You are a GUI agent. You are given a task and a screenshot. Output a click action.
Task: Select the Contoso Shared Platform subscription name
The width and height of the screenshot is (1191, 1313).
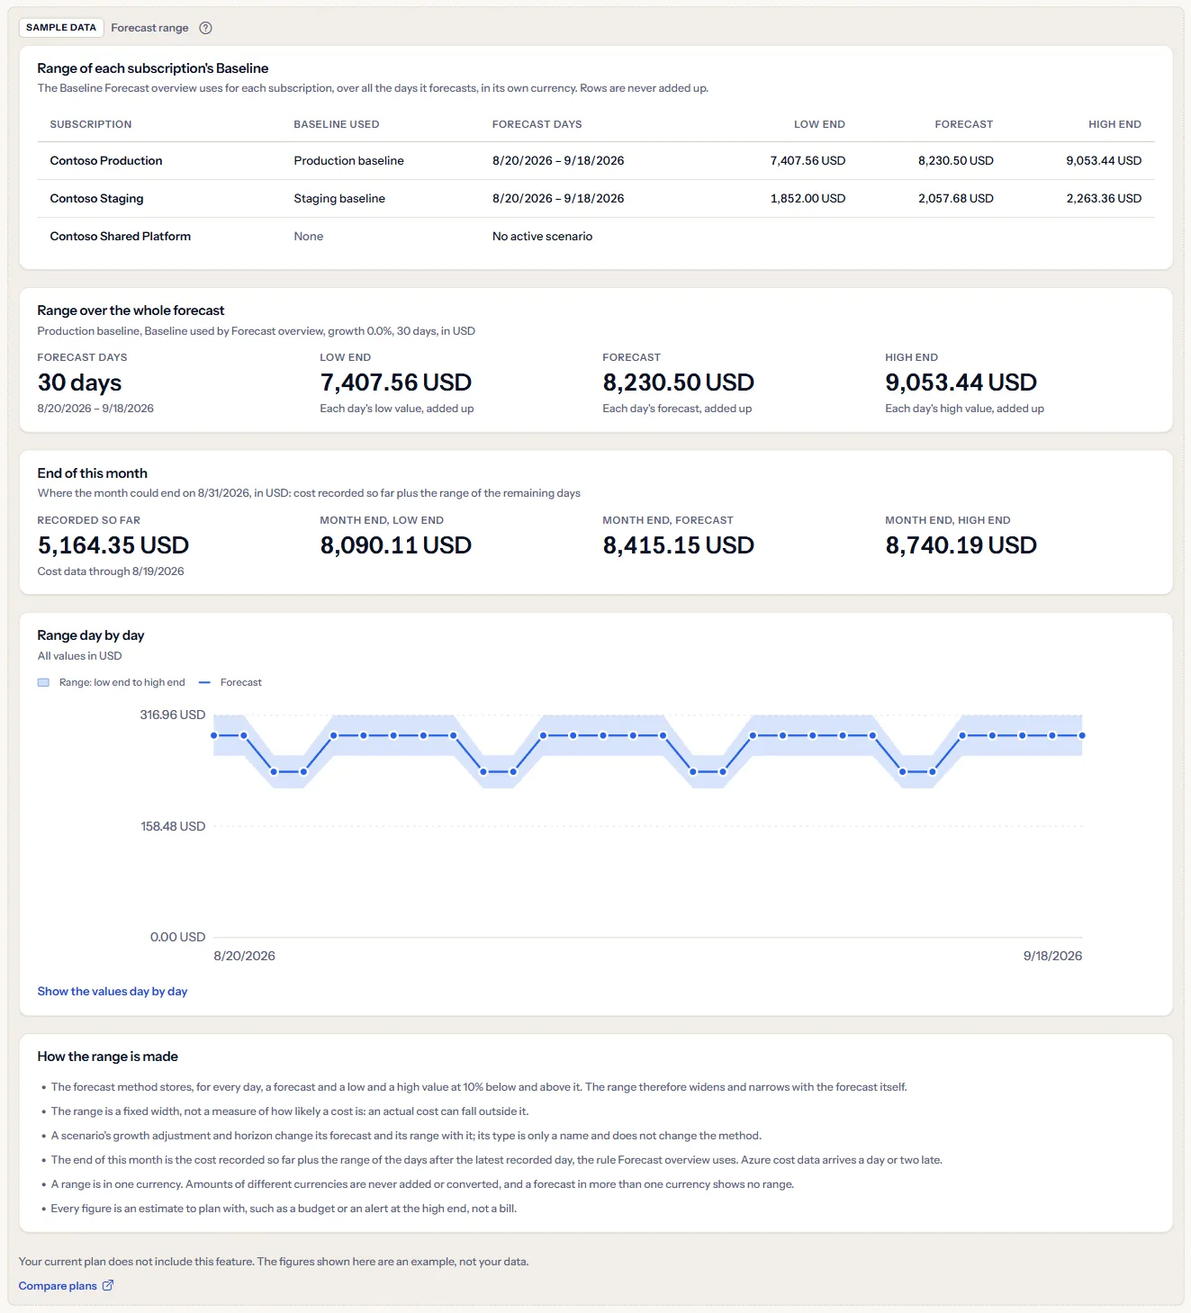pos(121,237)
